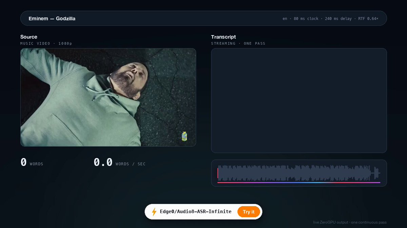This screenshot has width=407, height=228.
Task: Click the empty transcript panel
Action: click(x=299, y=101)
